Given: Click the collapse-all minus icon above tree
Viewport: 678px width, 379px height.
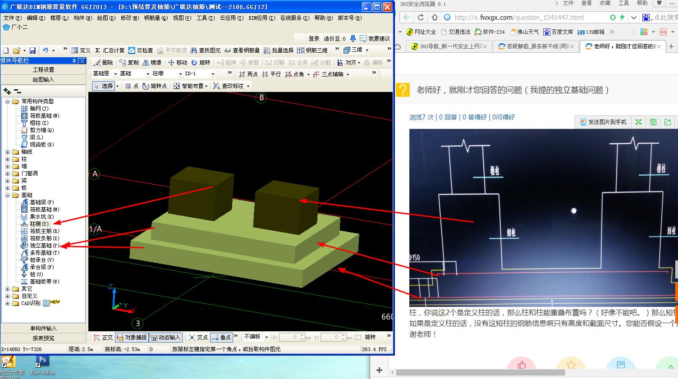Looking at the screenshot, I should [x=18, y=91].
